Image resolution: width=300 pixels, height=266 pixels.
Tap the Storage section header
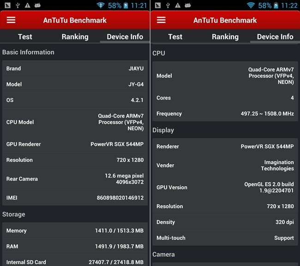point(13,214)
